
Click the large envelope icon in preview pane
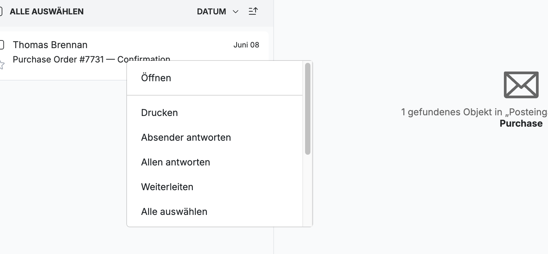(x=521, y=85)
